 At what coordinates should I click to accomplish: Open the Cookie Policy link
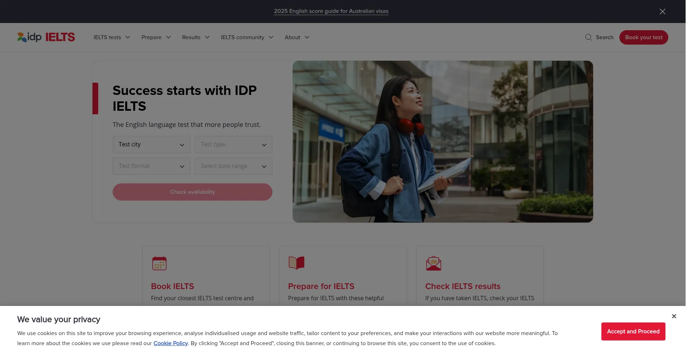pyautogui.click(x=171, y=343)
